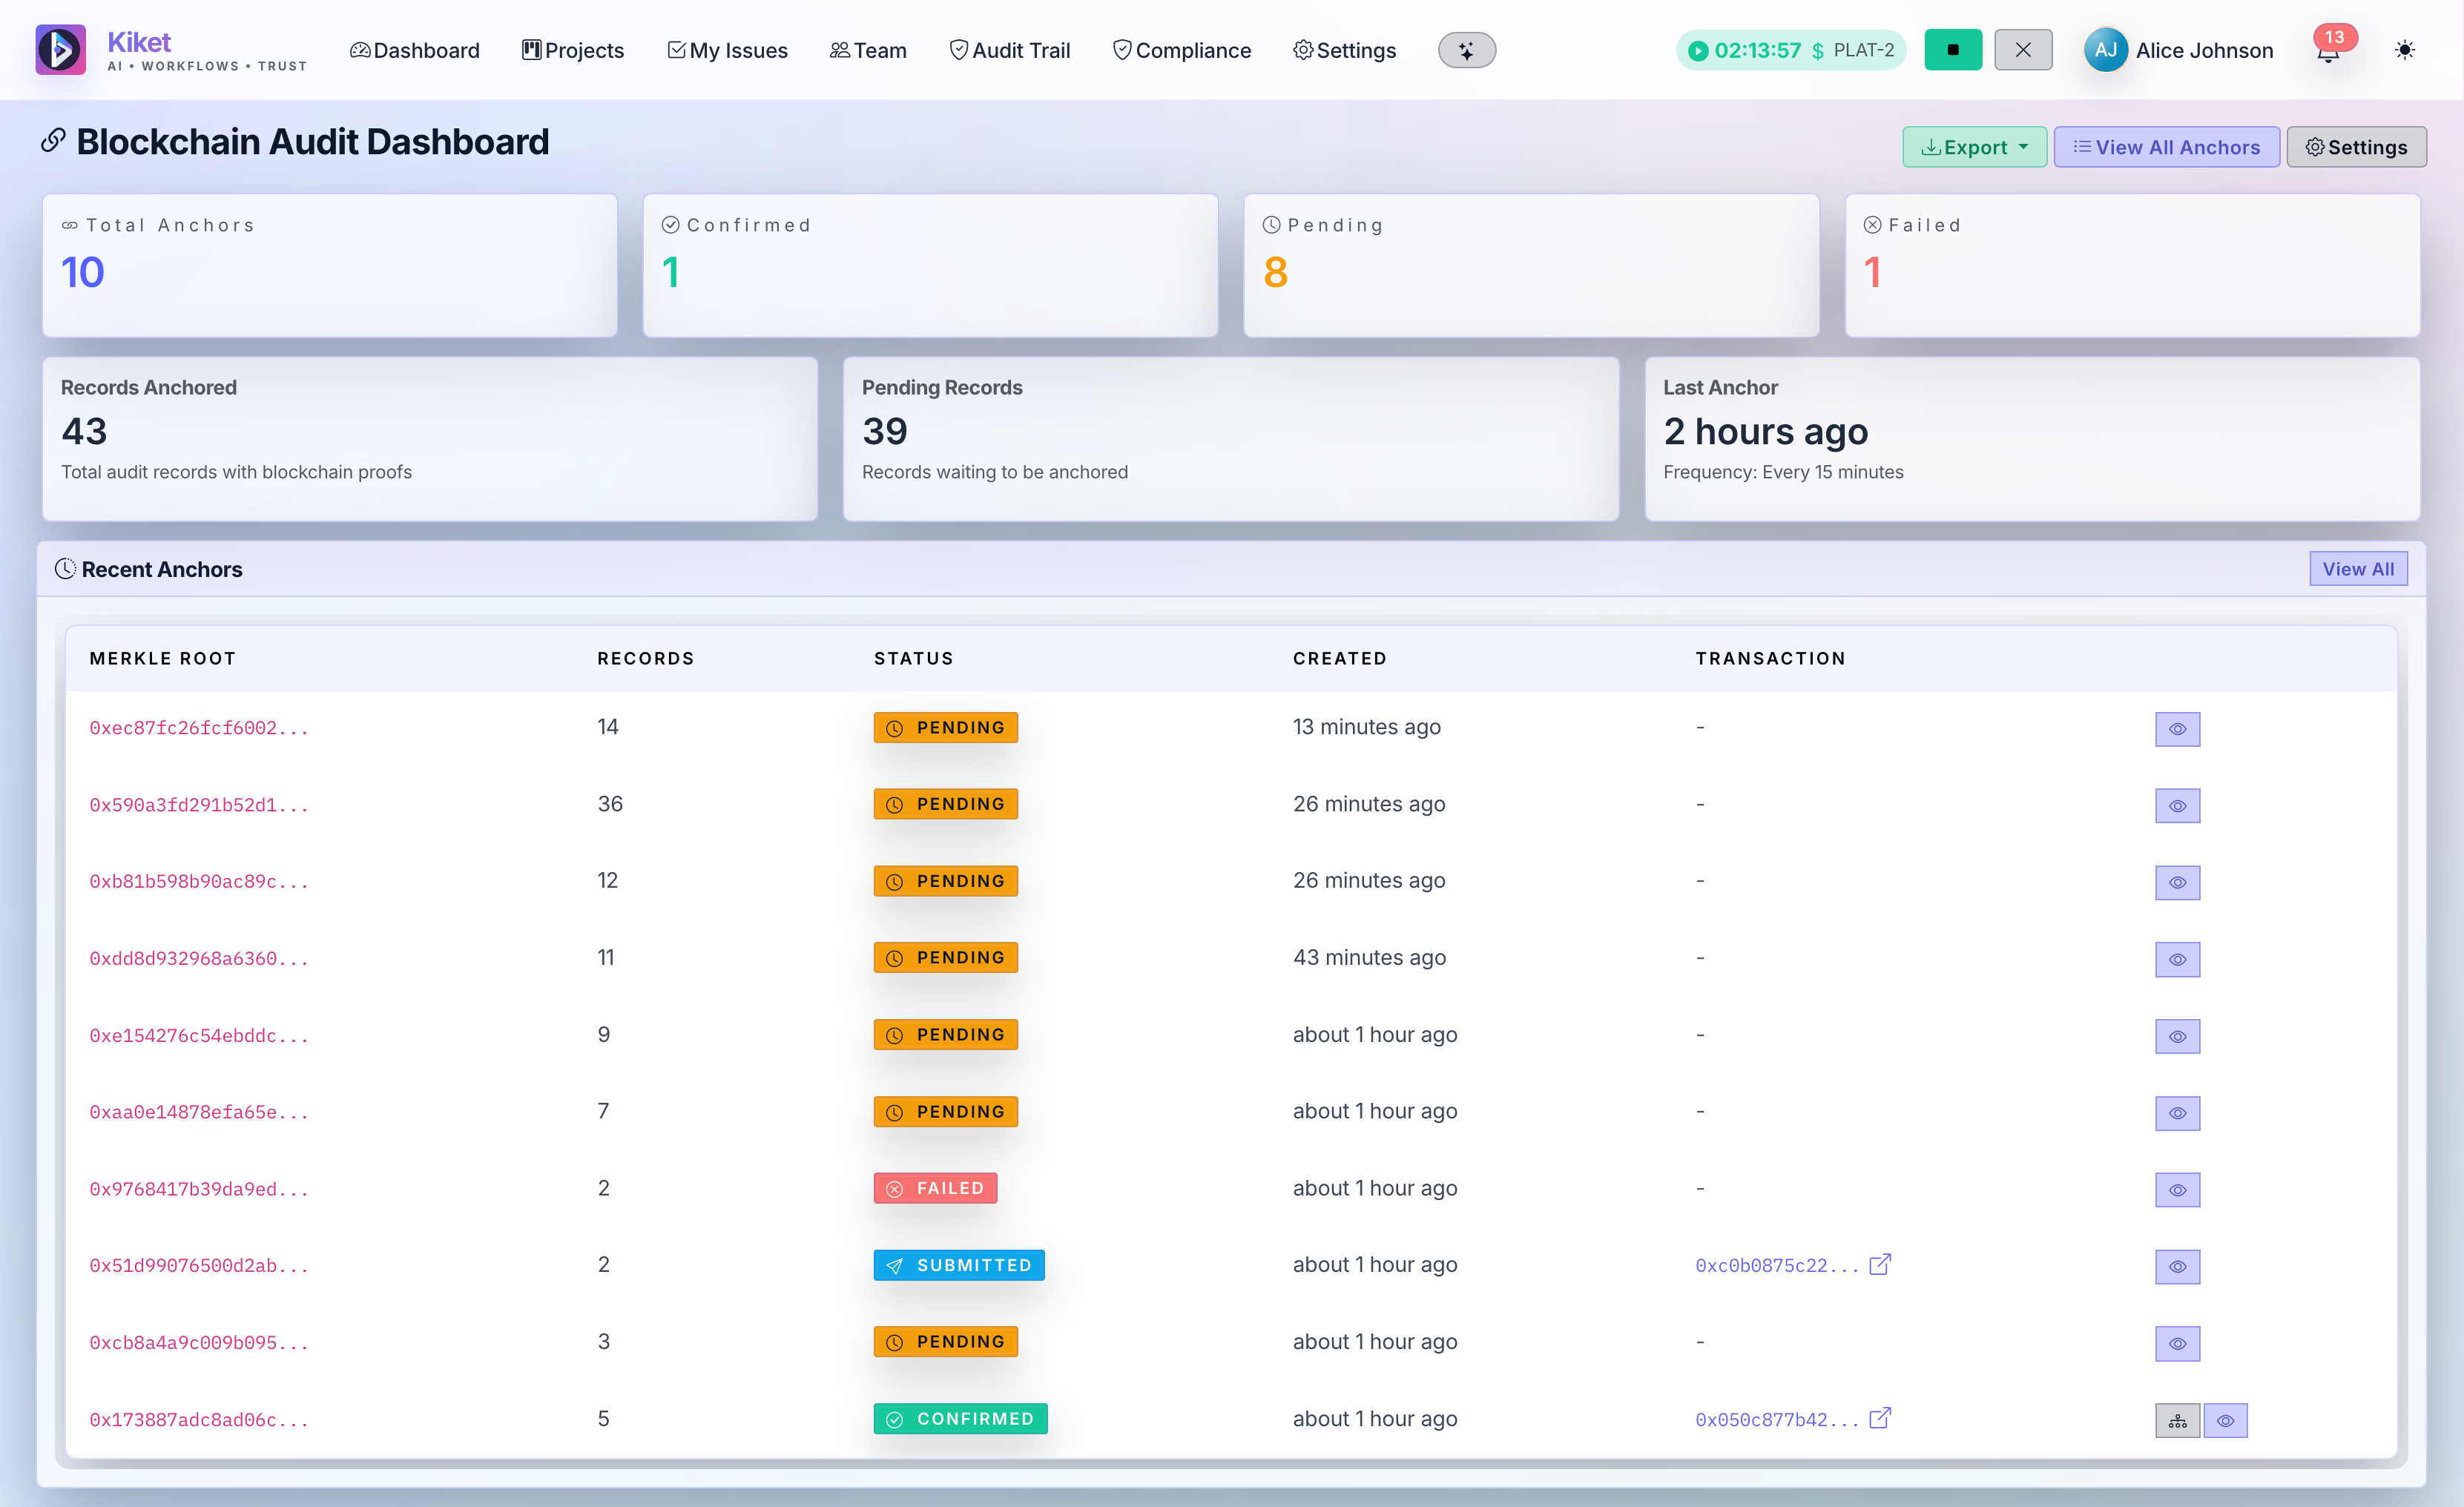Open external link for 0x050c877b42 transaction
The image size is (2464, 1507).
point(1880,1419)
